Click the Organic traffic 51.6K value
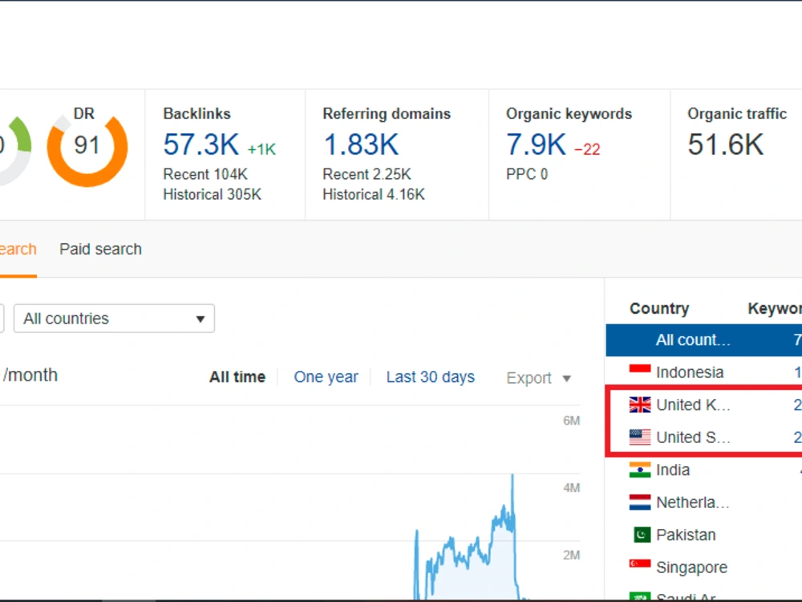This screenshot has height=602, width=802. click(x=725, y=144)
